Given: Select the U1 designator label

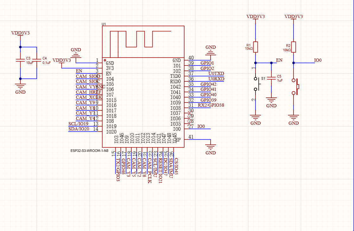Looking at the screenshot, I should coord(104,24).
